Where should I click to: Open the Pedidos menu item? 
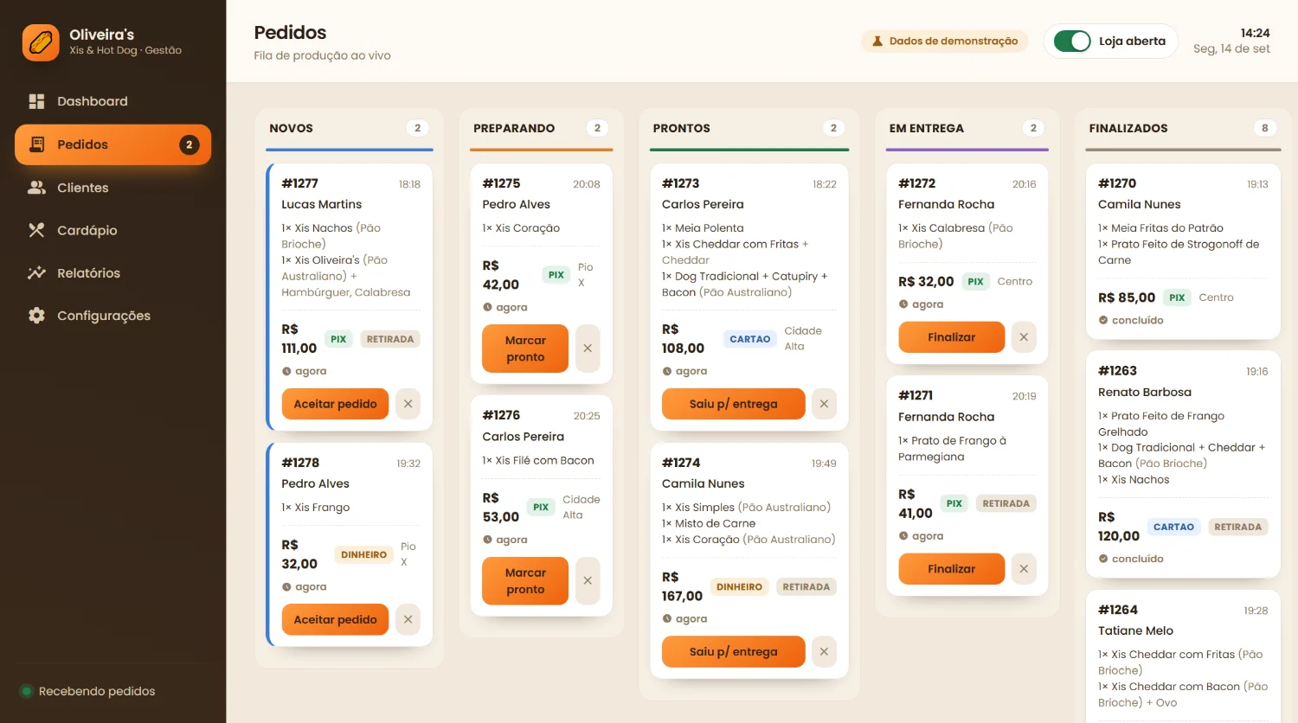113,144
